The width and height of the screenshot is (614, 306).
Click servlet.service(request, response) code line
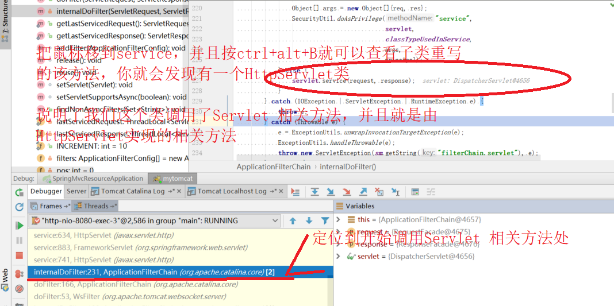pyautogui.click(x=353, y=81)
